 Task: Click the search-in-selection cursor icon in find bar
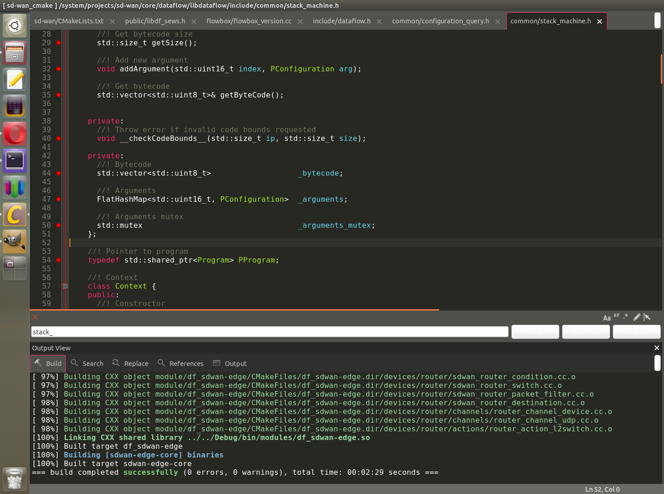[x=647, y=317]
